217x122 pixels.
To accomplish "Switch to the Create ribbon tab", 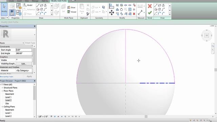I will tap(11, 1).
